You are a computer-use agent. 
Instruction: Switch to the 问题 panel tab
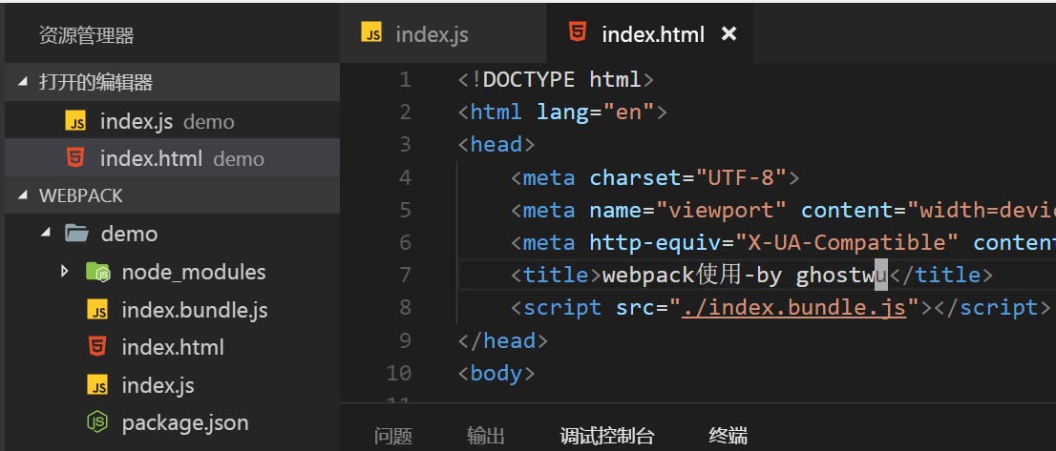click(x=393, y=436)
